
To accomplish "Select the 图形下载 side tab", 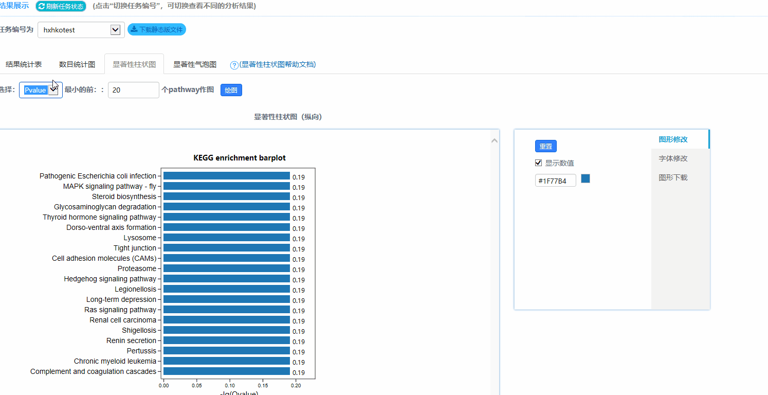I will pyautogui.click(x=673, y=177).
